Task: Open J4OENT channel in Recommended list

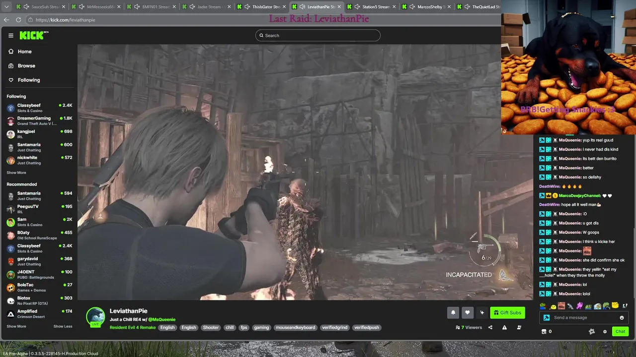Action: tap(40, 274)
